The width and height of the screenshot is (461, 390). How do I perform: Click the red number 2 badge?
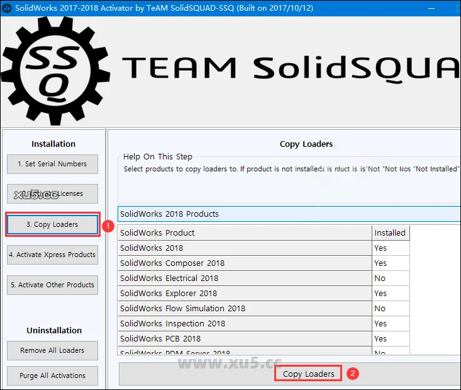[353, 374]
